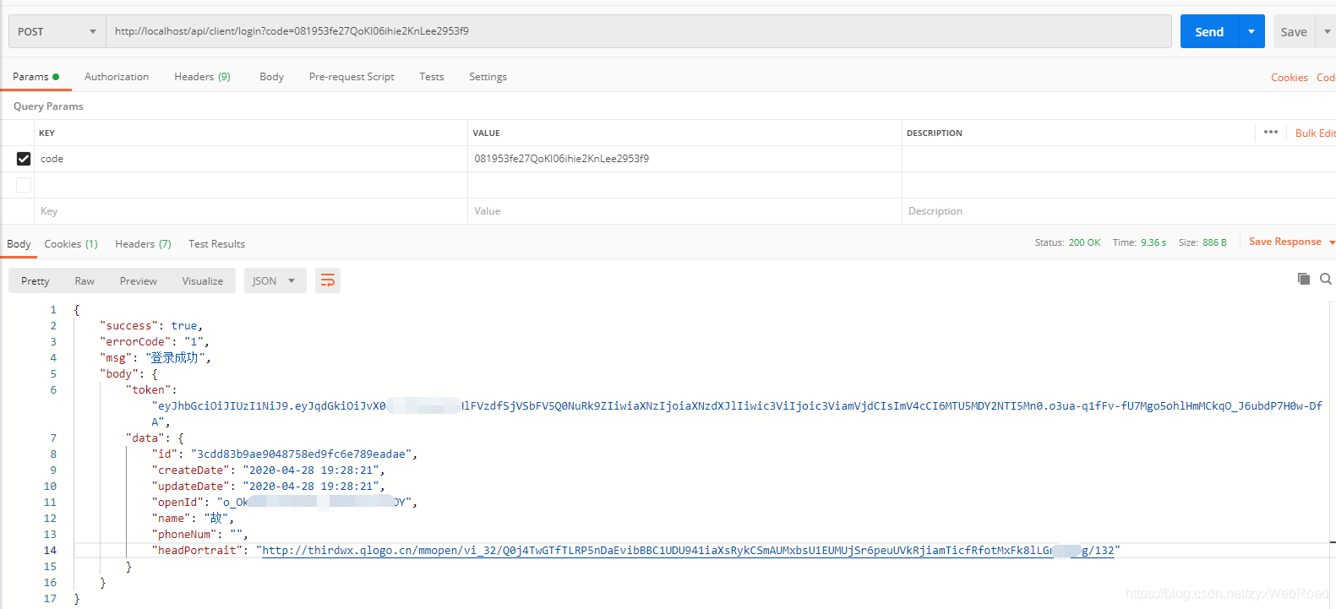Open the Headers (9) request tab
The height and width of the screenshot is (609, 1336).
[202, 77]
